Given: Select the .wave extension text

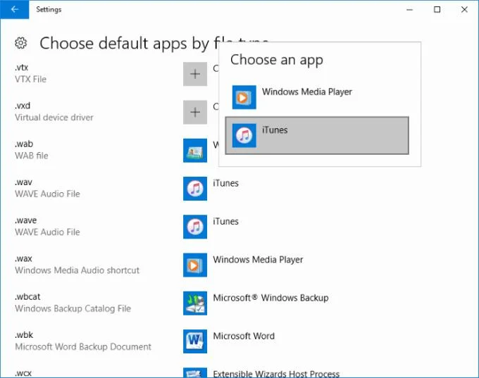Looking at the screenshot, I should [x=25, y=220].
